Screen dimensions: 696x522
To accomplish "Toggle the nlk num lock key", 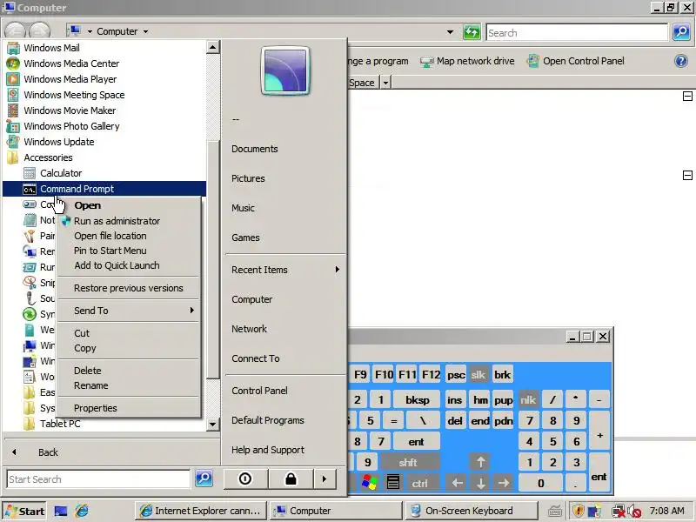I will [528, 400].
